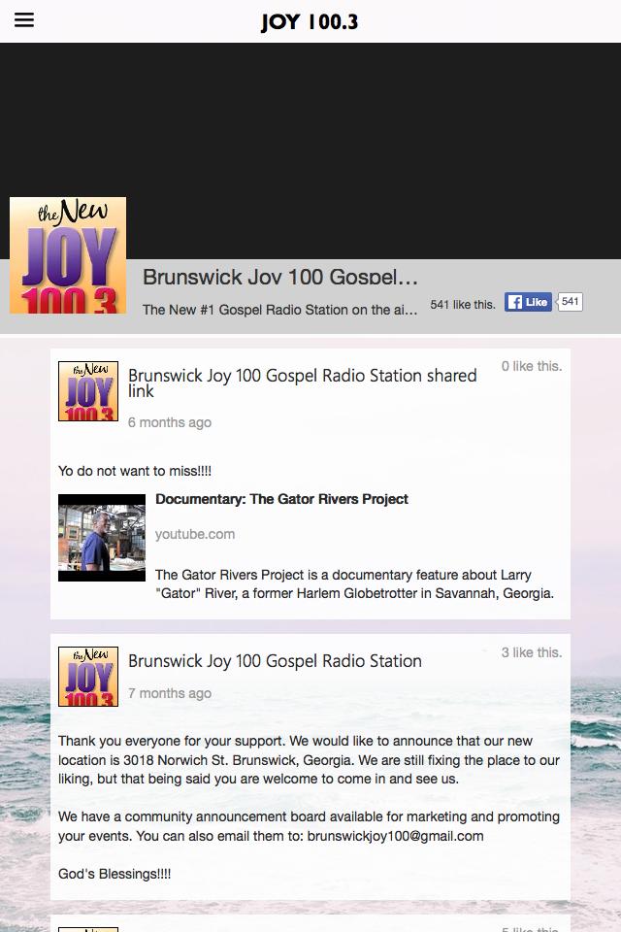This screenshot has width=621, height=932.
Task: Click the Brunswick Joy 100 Gospel… page title
Action: (279, 277)
